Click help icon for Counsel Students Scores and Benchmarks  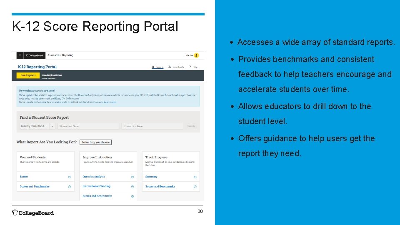70,187
